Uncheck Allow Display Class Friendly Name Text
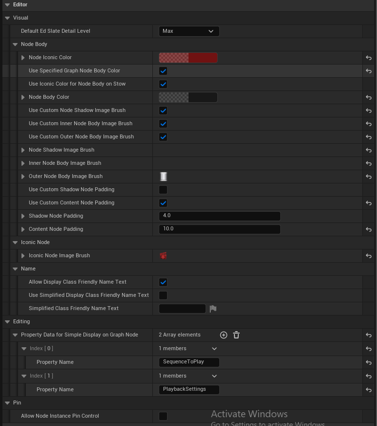 click(x=163, y=282)
